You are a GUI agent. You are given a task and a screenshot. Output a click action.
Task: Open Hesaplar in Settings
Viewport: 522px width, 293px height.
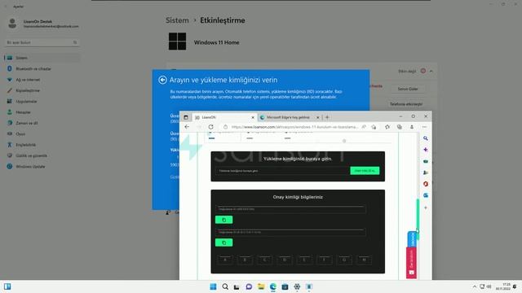click(x=42, y=112)
